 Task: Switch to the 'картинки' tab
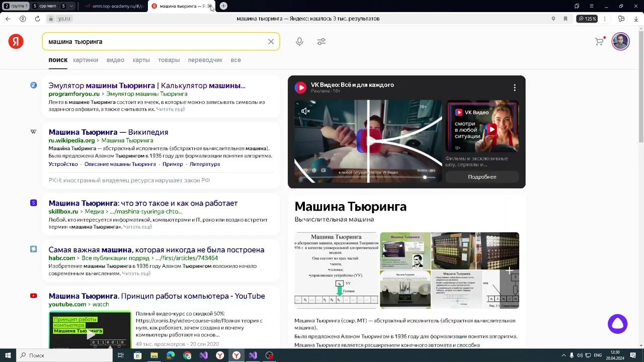86,60
